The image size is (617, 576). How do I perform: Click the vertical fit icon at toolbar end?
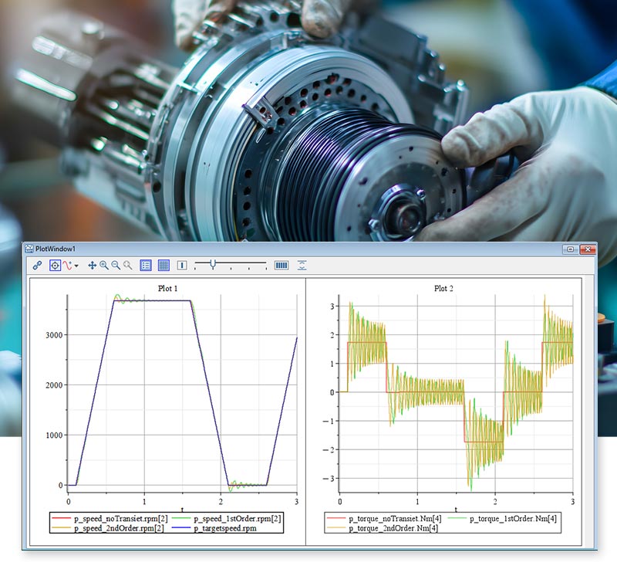(x=302, y=265)
